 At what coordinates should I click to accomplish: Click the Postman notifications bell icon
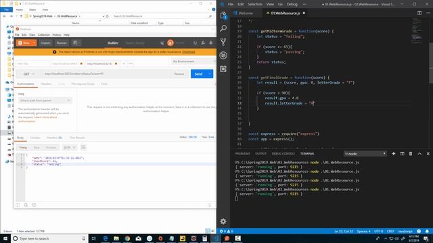click(210, 43)
